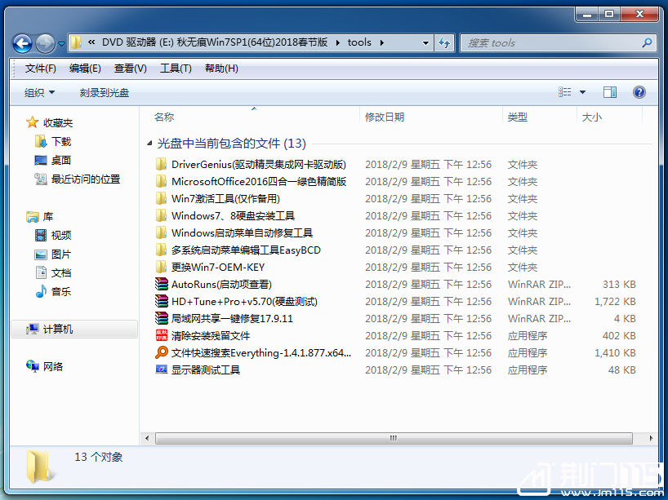Minimize the Explorer window
Screen dimensions: 668x500
pos(587,14)
